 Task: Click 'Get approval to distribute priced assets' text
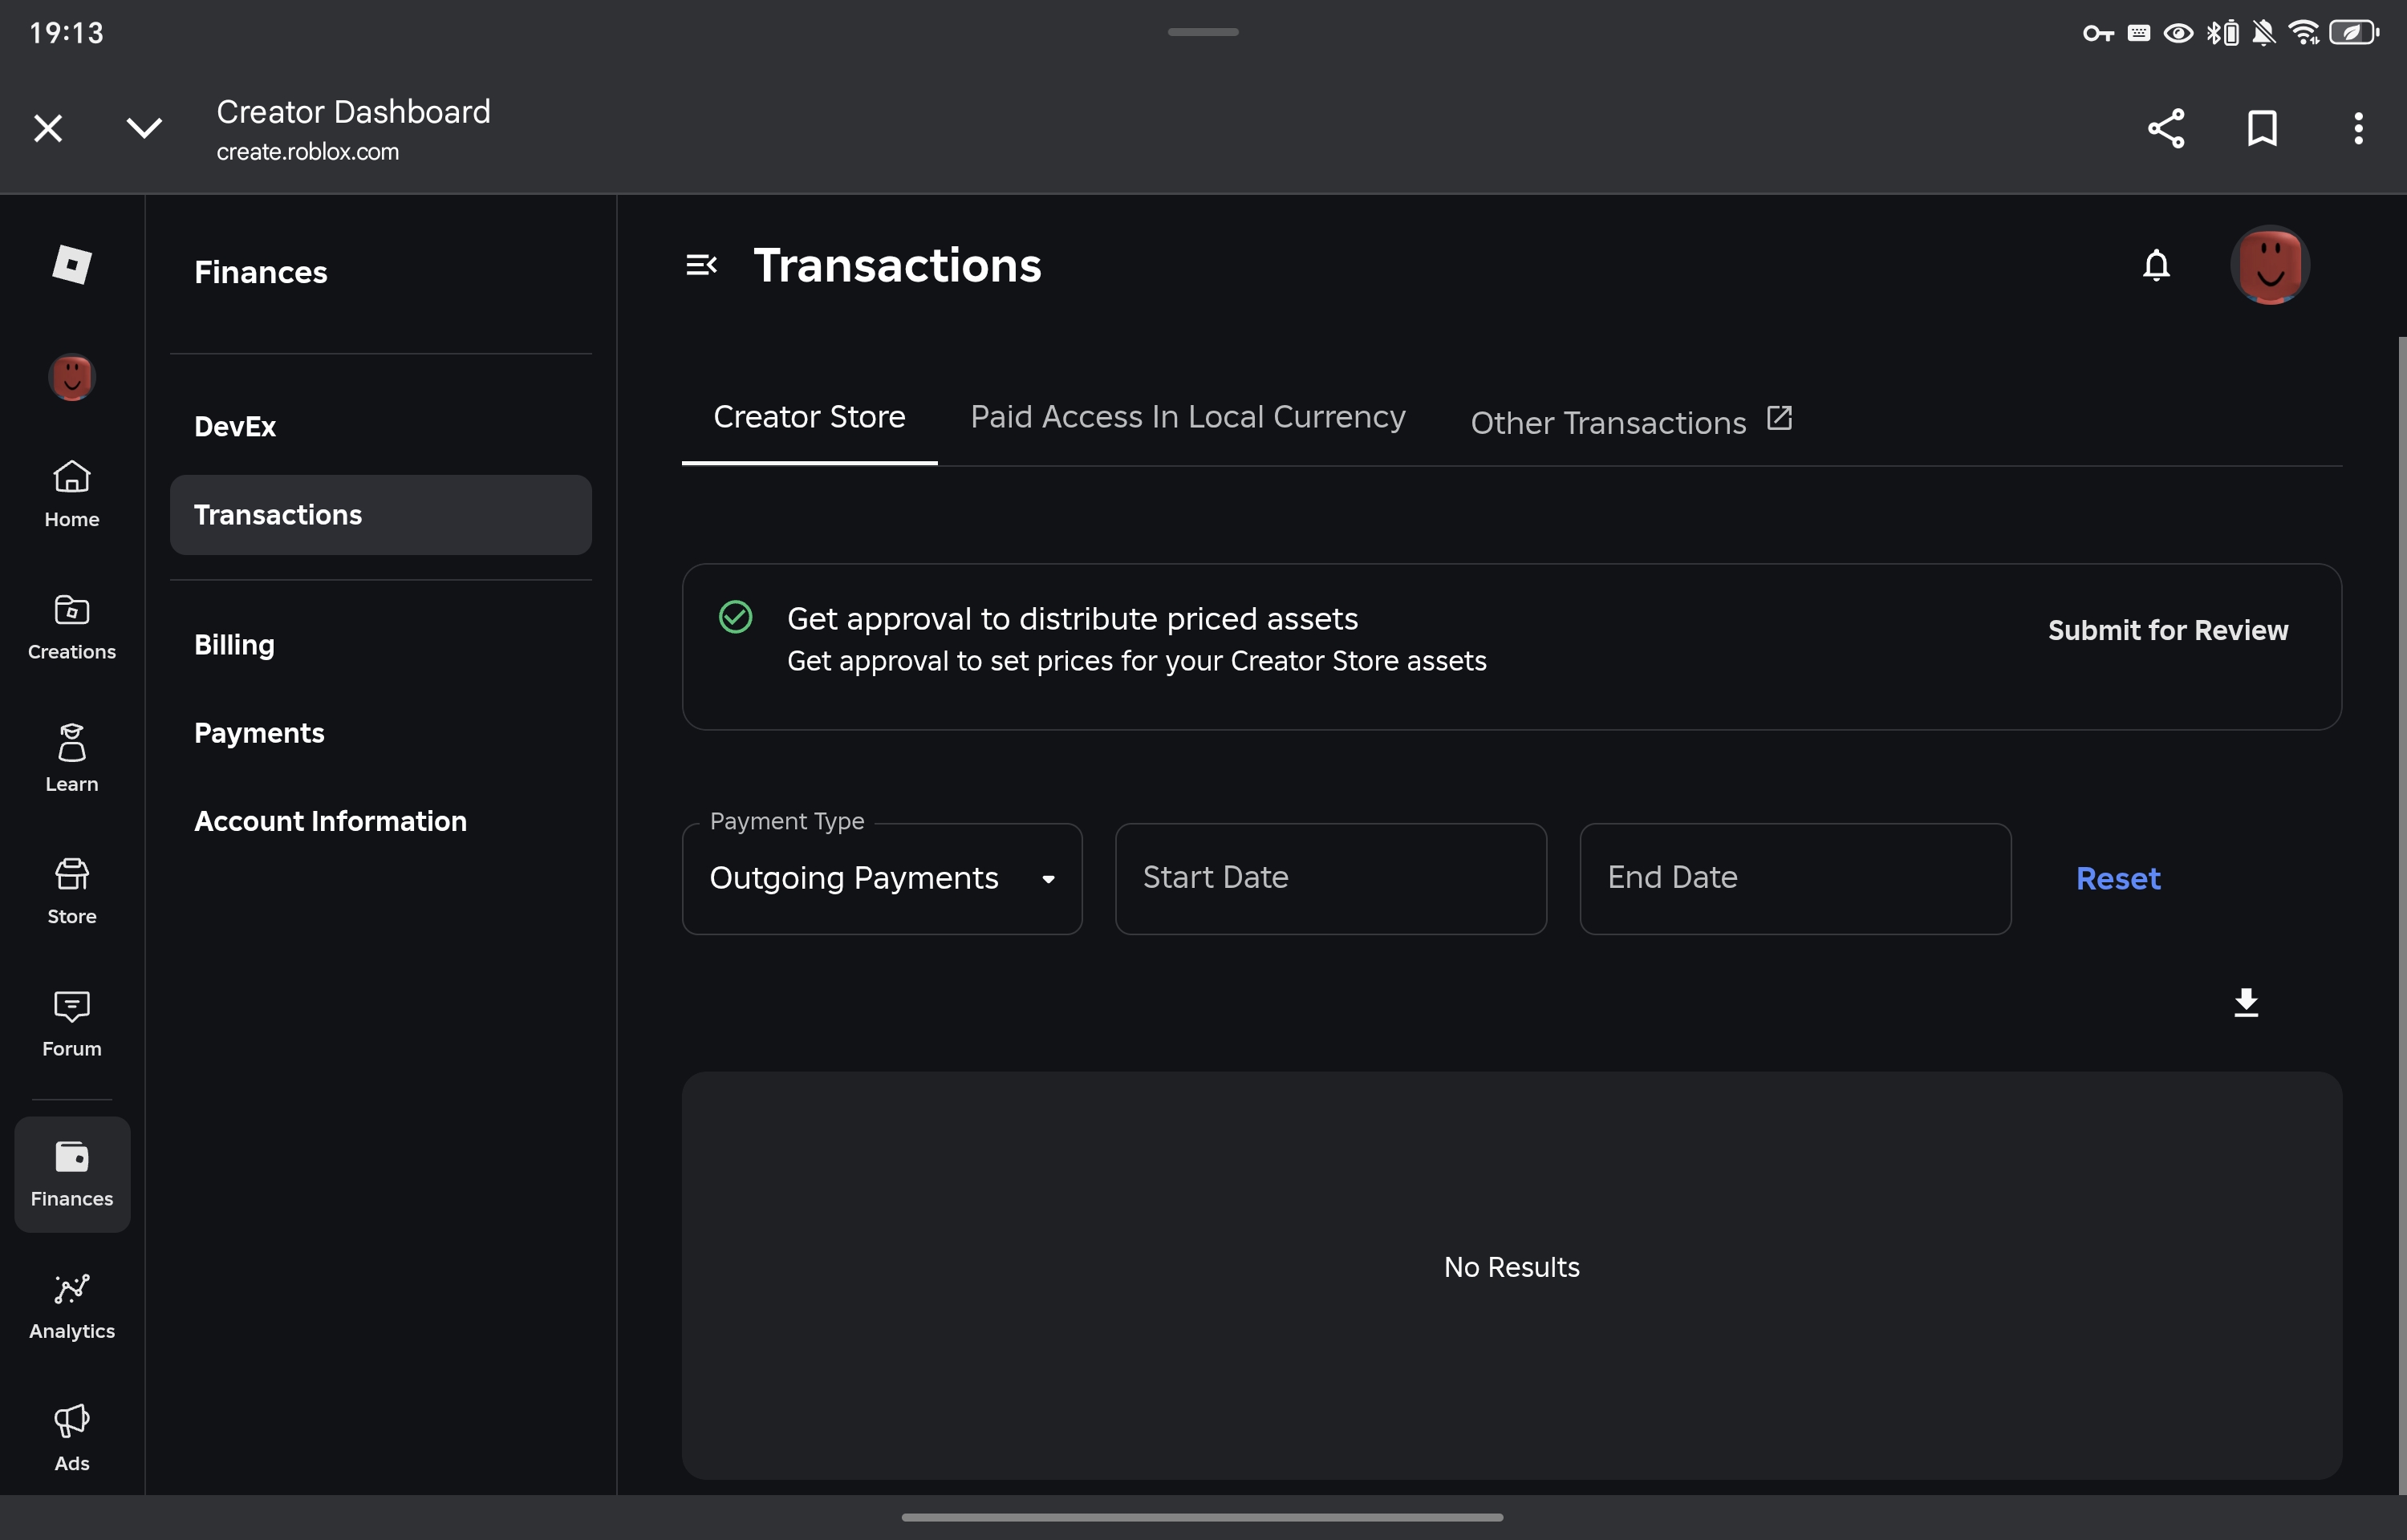tap(1072, 619)
